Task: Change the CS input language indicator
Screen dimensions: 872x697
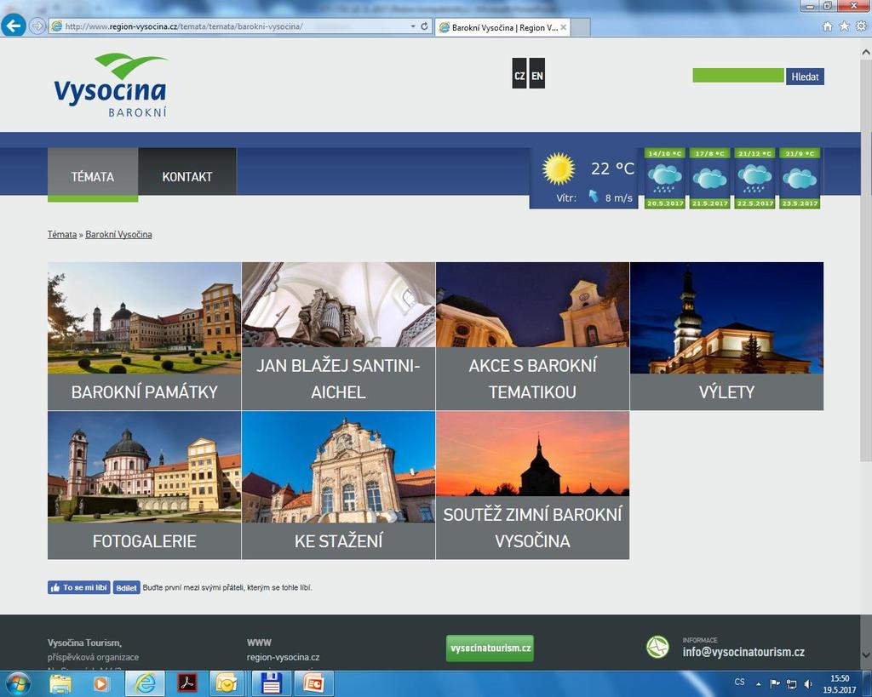Action: 740,682
